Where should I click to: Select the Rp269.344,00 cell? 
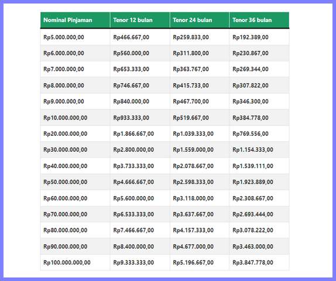click(x=259, y=69)
